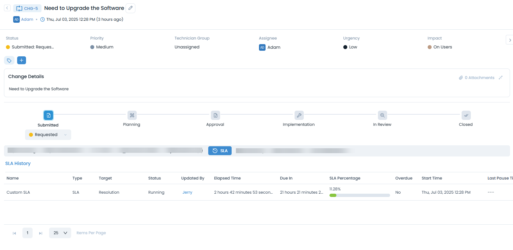Viewport: 513px width, 250px height.
Task: Go to page 1 in pagination
Action: click(x=27, y=233)
